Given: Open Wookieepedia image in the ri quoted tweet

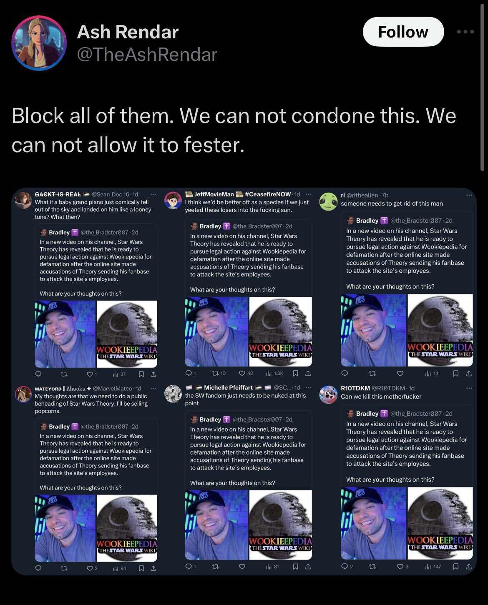Looking at the screenshot, I should [x=440, y=330].
